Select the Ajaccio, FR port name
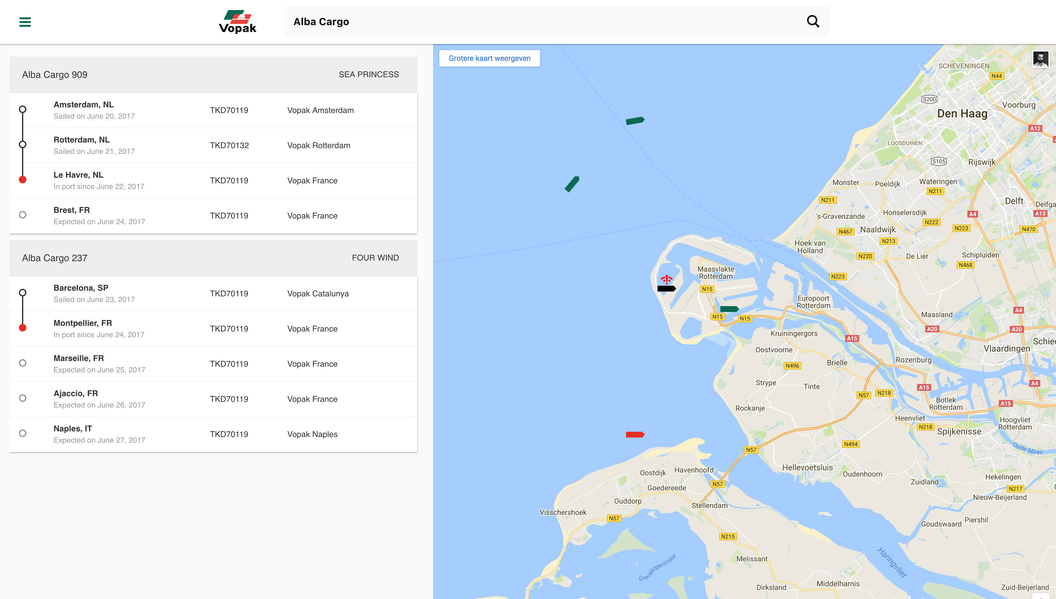The width and height of the screenshot is (1056, 599). coord(76,394)
